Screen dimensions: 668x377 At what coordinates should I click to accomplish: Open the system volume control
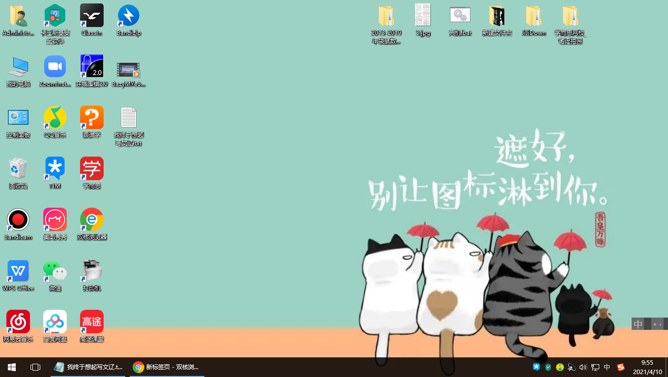[583, 367]
